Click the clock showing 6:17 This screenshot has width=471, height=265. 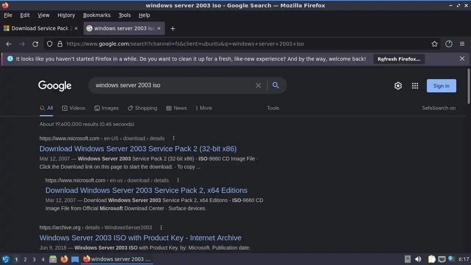tap(464, 259)
